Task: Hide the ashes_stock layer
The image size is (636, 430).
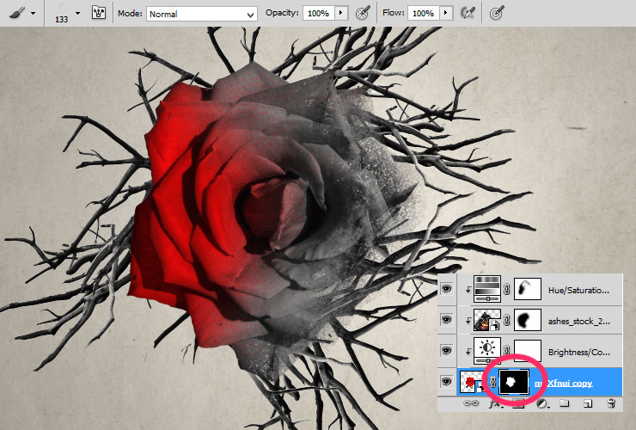Action: point(446,321)
